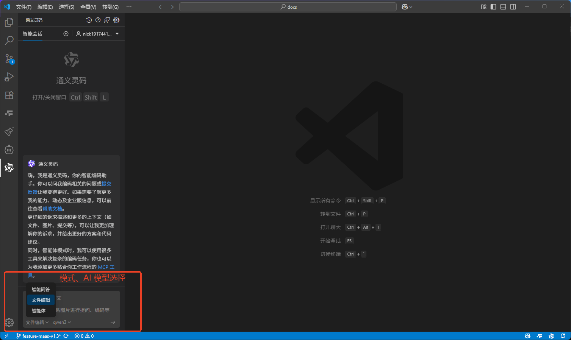
Task: Click the 通义灵码 panel title
Action: 34,20
